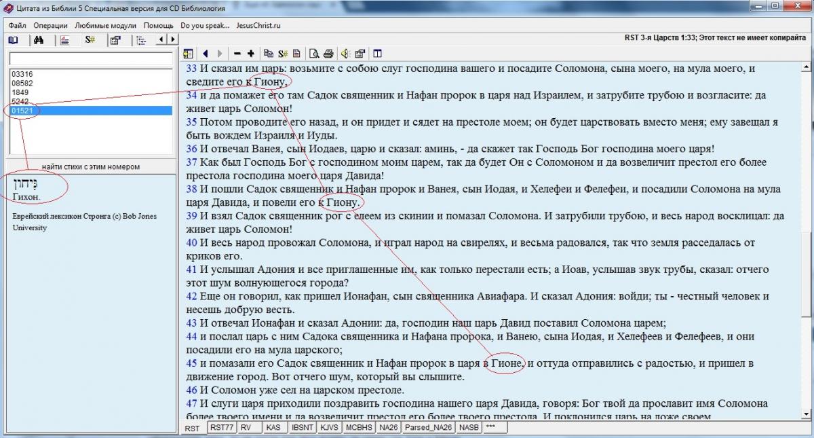814x438 pixels.
Task: Select Strong number 03316 in the list
Action: coord(22,74)
